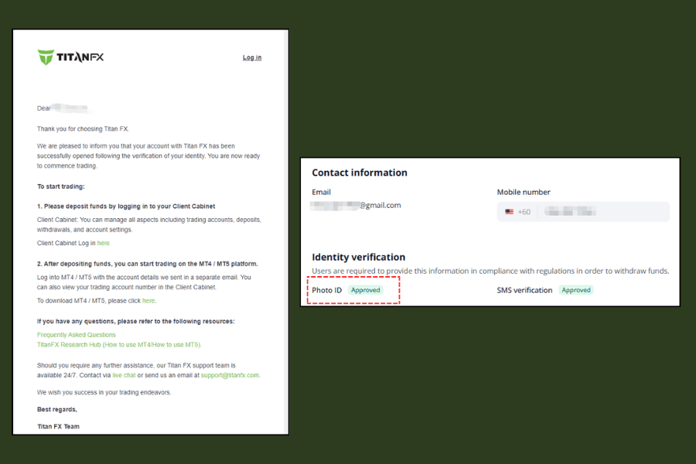Select the blurred @gmail.com email address
Viewport: 696px width, 464px height.
(357, 206)
